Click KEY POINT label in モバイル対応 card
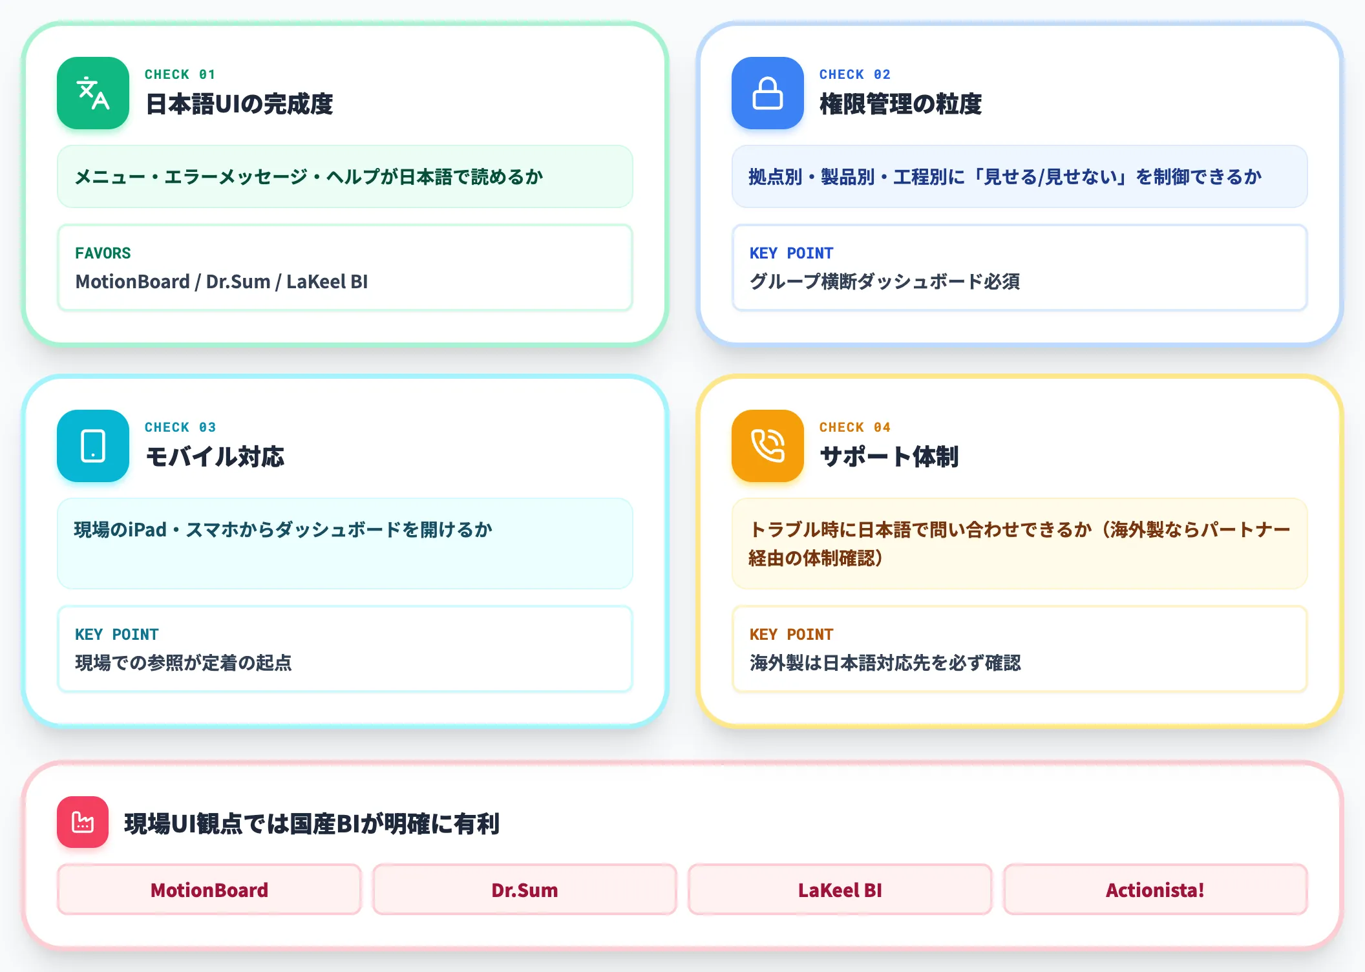The image size is (1365, 972). 117,635
